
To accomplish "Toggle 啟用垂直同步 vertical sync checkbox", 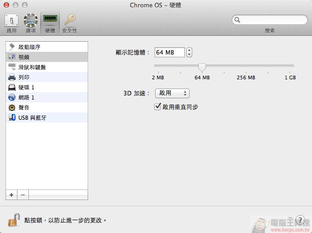I will (x=157, y=107).
